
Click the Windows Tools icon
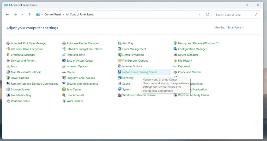[8, 101]
